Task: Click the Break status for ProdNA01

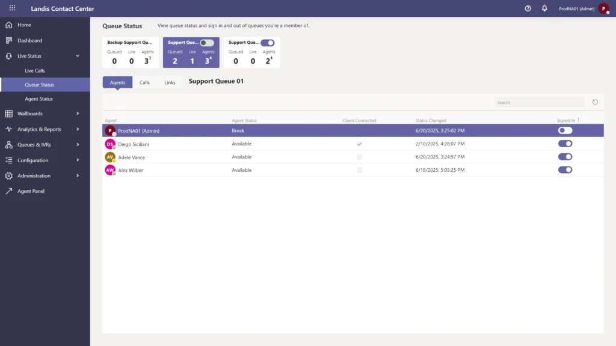Action: [238, 130]
